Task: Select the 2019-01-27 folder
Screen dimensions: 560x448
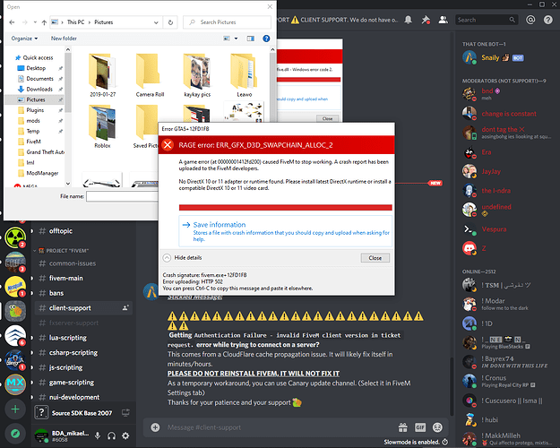Action: pyautogui.click(x=102, y=75)
